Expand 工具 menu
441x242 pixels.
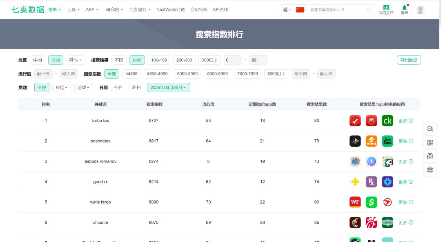click(x=73, y=9)
